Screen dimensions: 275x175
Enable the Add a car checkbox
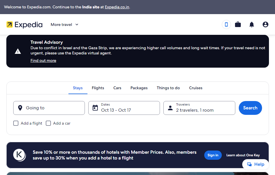pos(48,123)
